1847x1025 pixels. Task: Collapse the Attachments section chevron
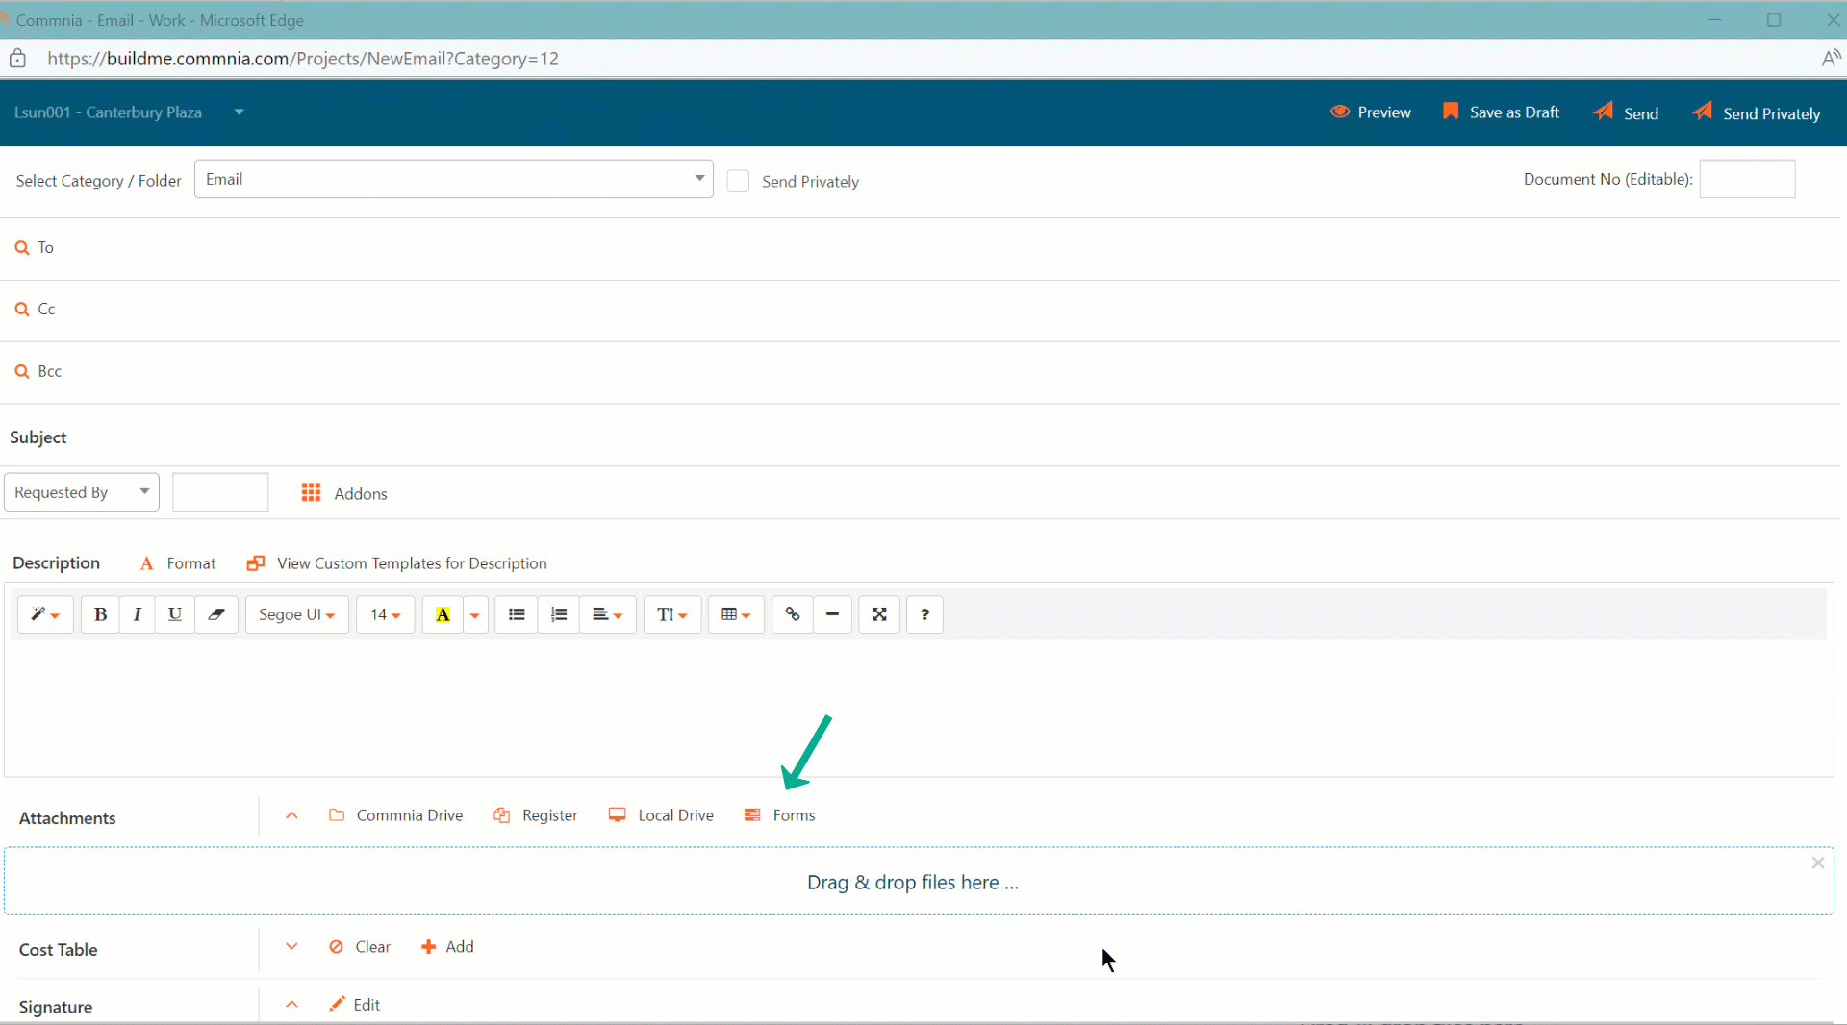tap(291, 815)
